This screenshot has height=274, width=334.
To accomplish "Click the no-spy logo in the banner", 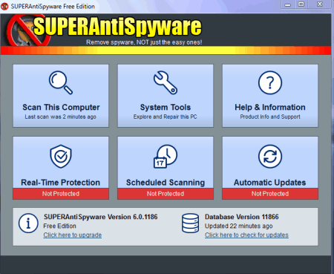I will tap(27, 30).
